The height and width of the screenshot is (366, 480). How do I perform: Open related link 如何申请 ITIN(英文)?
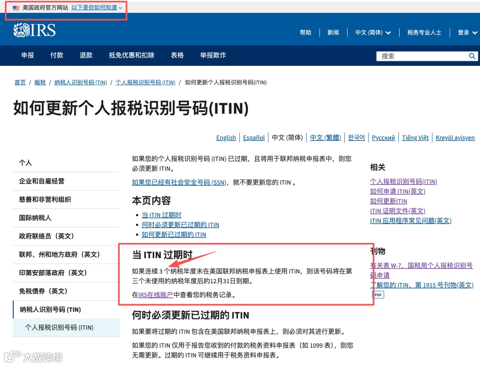[x=398, y=191]
